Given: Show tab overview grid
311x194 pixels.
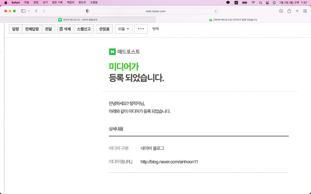Looking at the screenshot, I should pos(305,11).
